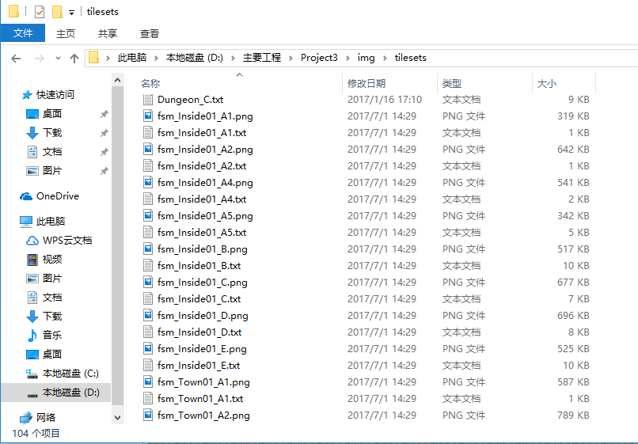Image resolution: width=638 pixels, height=444 pixels.
Task: Select file name fsm_Inside01_E.txt
Action: pyautogui.click(x=199, y=366)
